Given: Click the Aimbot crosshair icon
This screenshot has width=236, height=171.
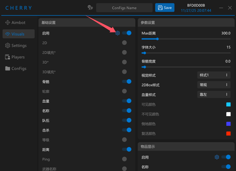Looking at the screenshot, I should click(x=7, y=22).
